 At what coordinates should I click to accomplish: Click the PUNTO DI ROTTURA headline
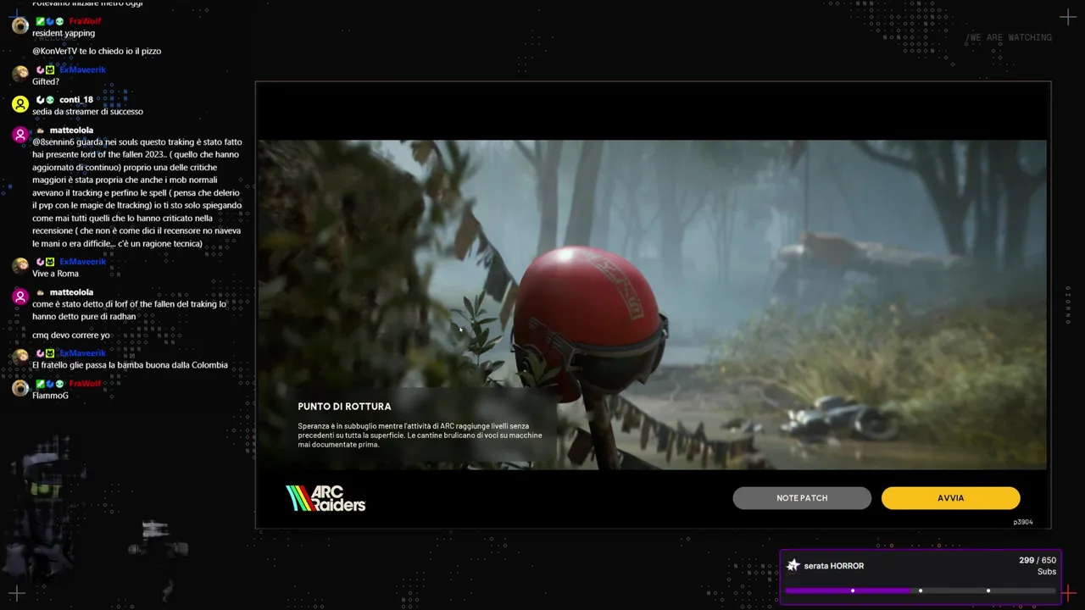point(344,407)
